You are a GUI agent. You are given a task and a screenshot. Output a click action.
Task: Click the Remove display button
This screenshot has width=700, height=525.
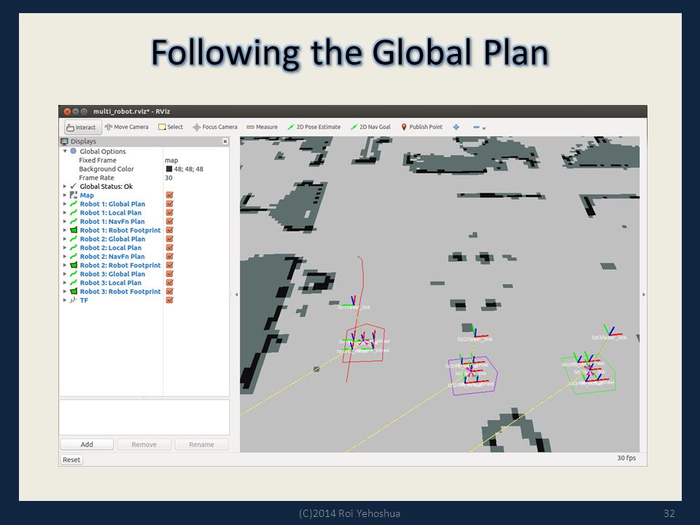pos(144,445)
